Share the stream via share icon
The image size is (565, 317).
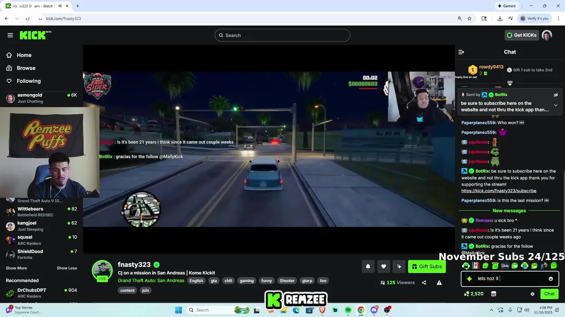[424, 283]
